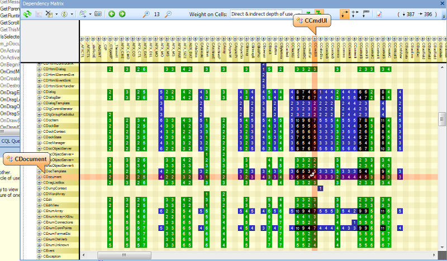This screenshot has height=261, width=447.
Task: Click the 396 columns count indicator
Action: (x=425, y=14)
